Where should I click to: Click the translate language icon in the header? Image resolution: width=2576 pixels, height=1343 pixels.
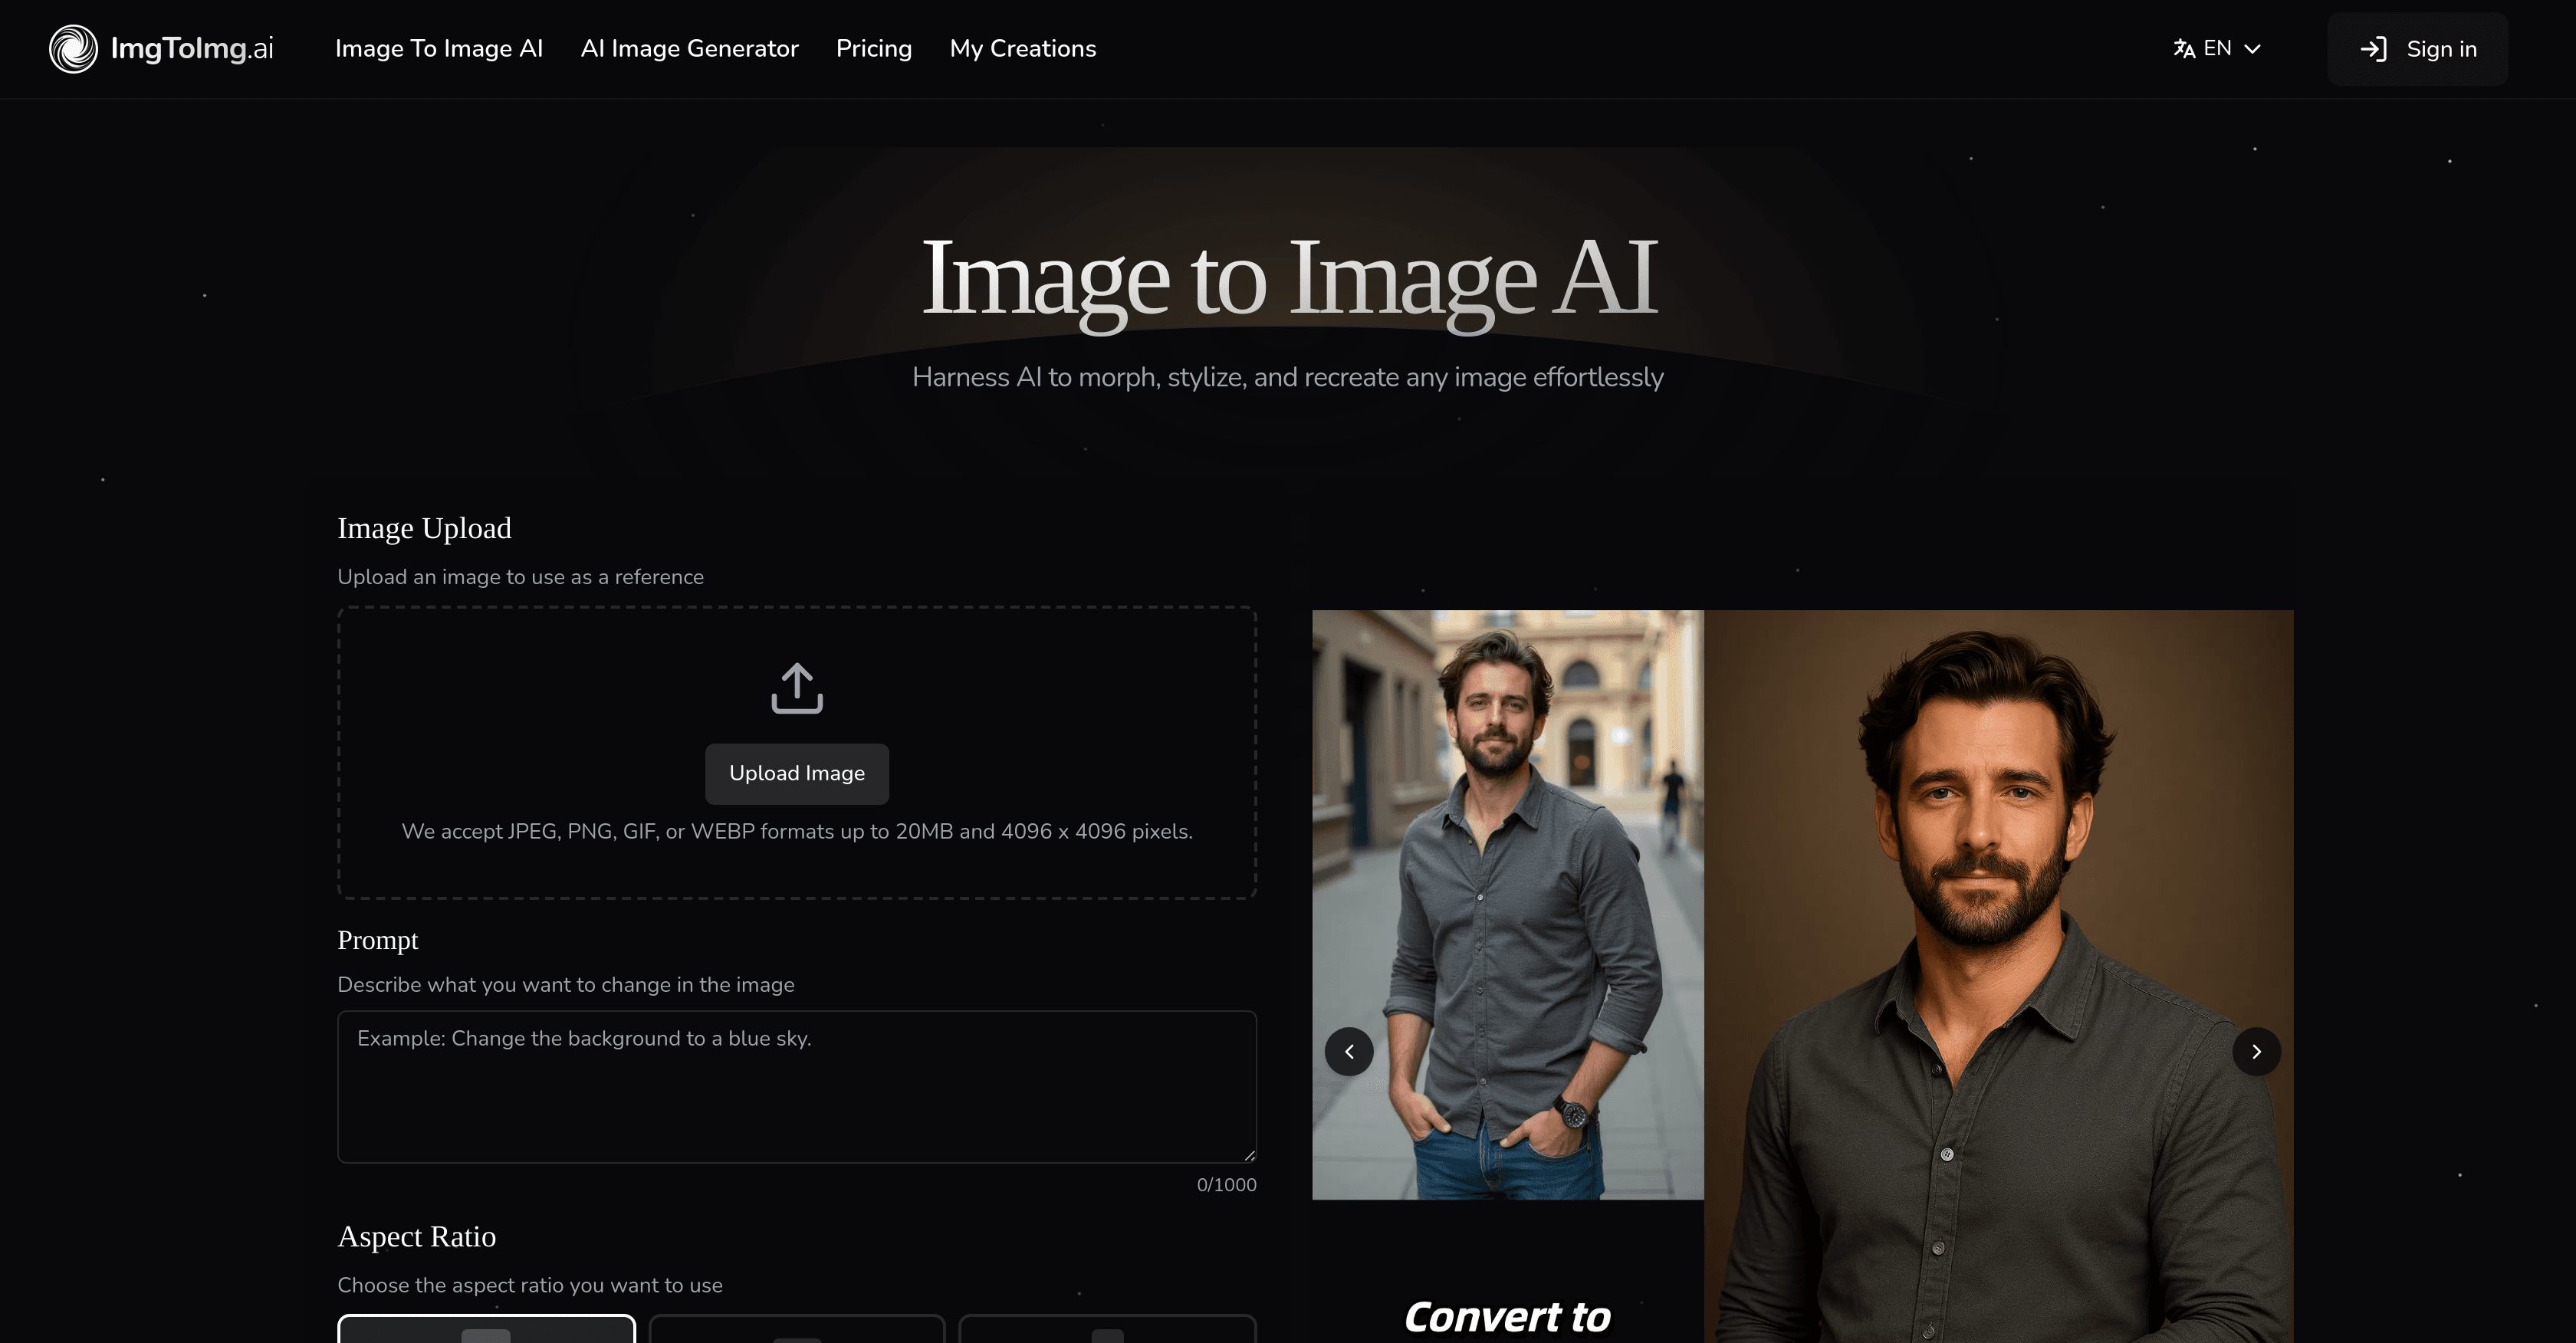[2183, 48]
